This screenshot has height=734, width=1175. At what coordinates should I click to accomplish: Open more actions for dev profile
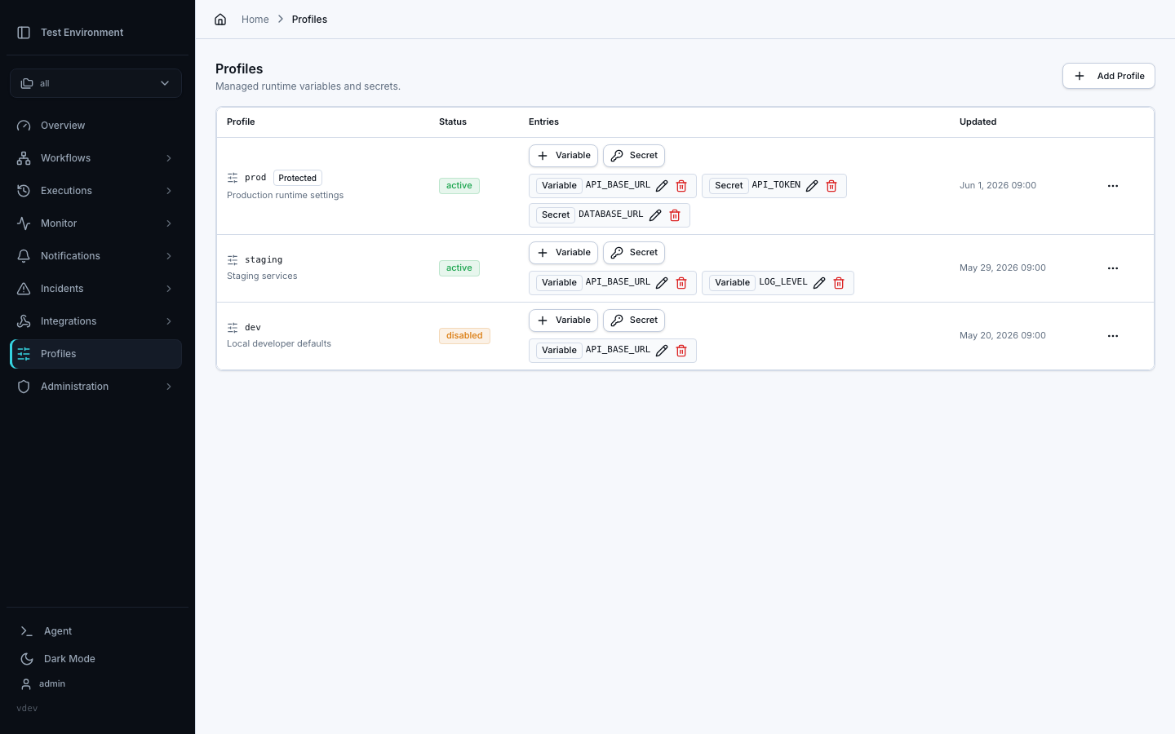[x=1113, y=336]
